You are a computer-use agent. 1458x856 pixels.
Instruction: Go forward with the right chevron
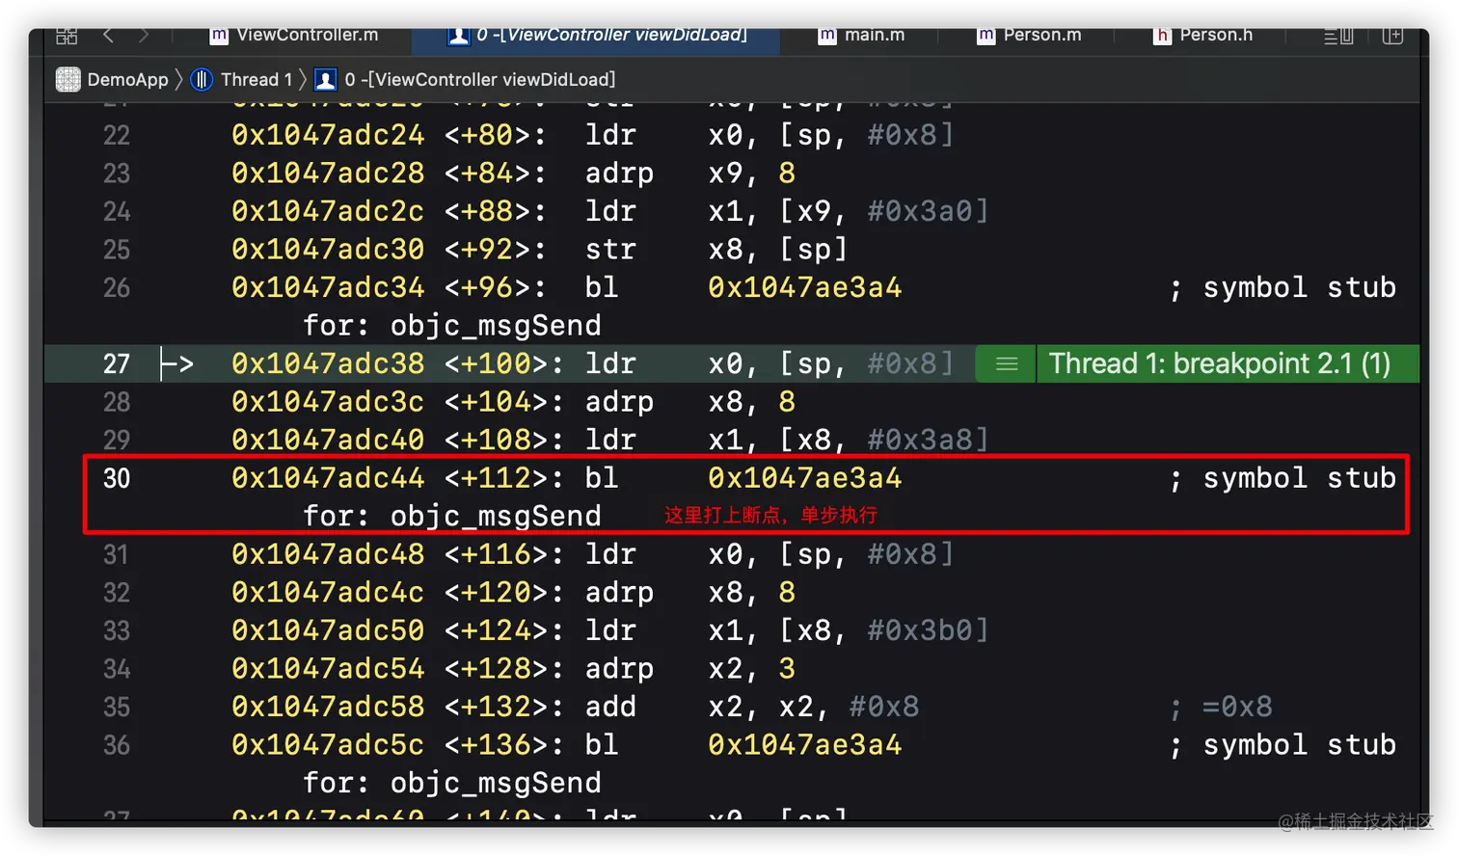pyautogui.click(x=144, y=36)
